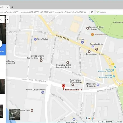Click the Peters Kfz GmbH marker
The width and height of the screenshot is (123, 123).
pyautogui.click(x=68, y=63)
